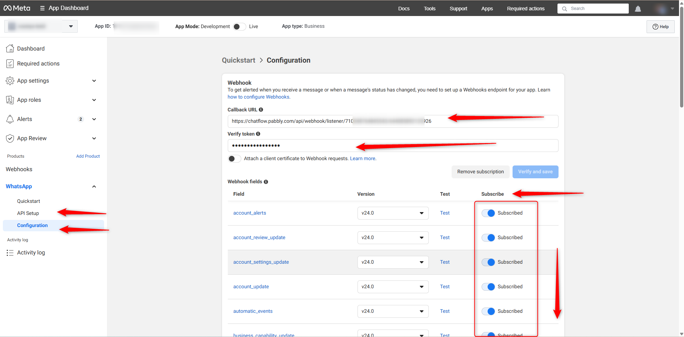Click the Dashboard home icon

10,48
